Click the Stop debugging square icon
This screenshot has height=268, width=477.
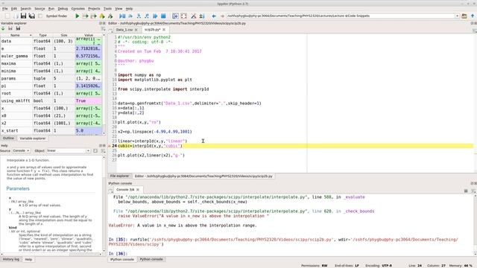point(163,16)
